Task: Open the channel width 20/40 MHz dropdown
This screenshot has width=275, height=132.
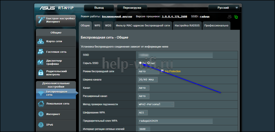Action: coord(147,80)
